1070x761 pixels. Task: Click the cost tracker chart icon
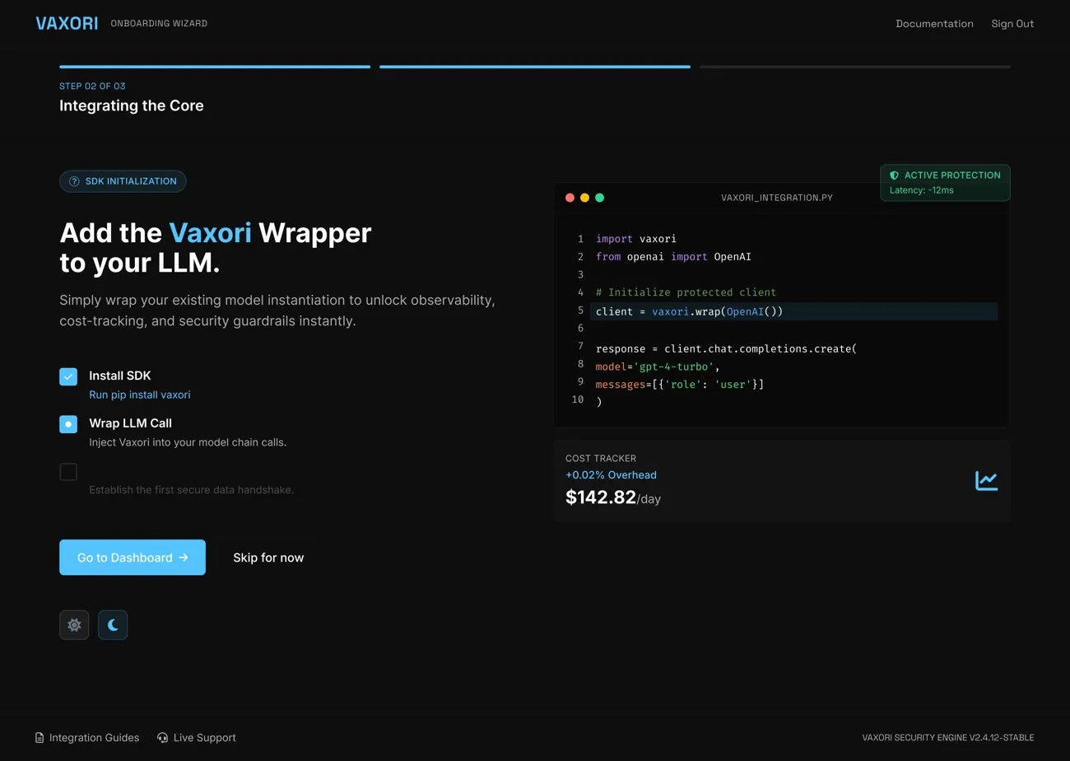[986, 481]
